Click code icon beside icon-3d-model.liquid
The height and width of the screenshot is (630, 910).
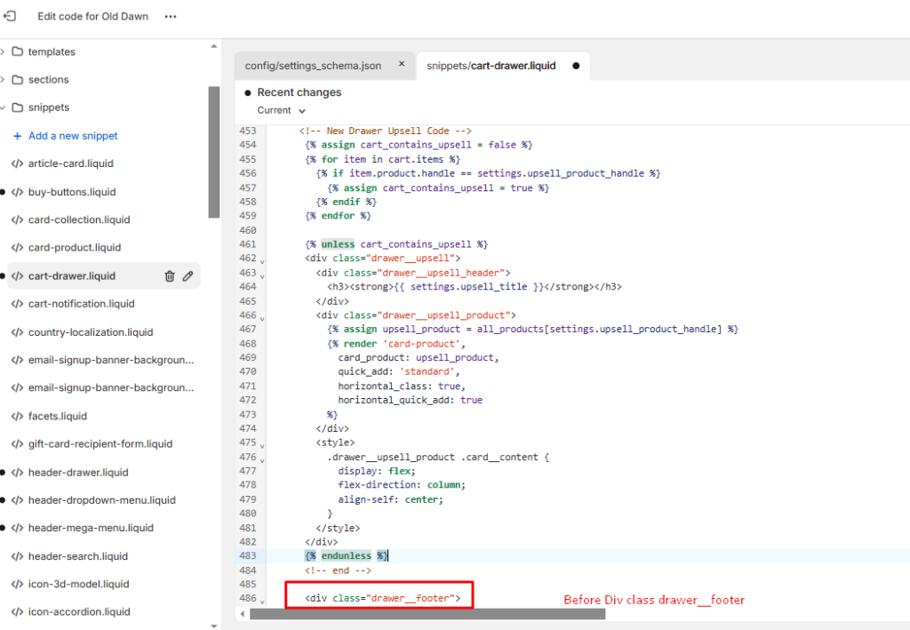coord(18,584)
